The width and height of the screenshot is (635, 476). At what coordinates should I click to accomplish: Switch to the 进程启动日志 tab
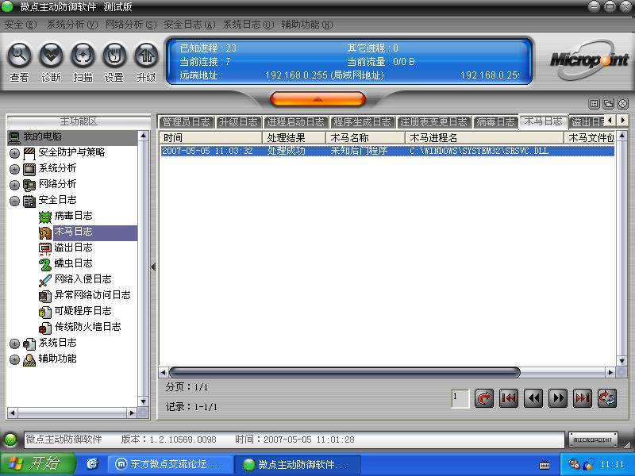click(x=295, y=122)
